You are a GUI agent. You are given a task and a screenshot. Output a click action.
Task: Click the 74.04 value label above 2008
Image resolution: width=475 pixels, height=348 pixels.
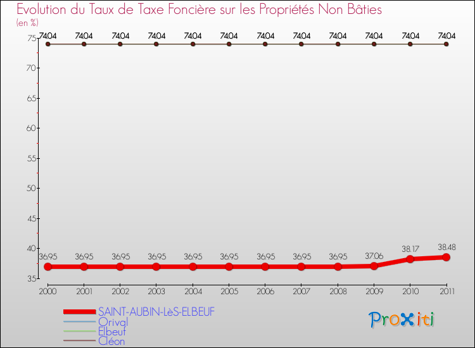(338, 35)
